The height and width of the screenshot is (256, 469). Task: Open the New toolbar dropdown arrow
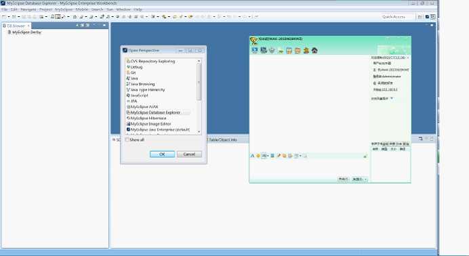pyautogui.click(x=9, y=17)
